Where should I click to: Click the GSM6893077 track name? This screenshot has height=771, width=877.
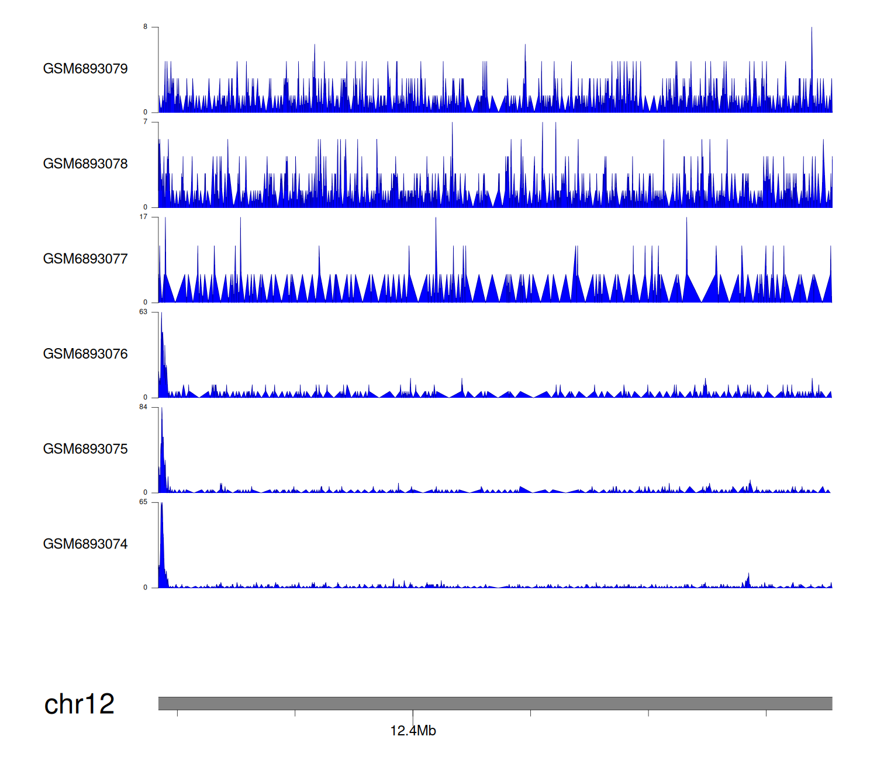(x=85, y=259)
